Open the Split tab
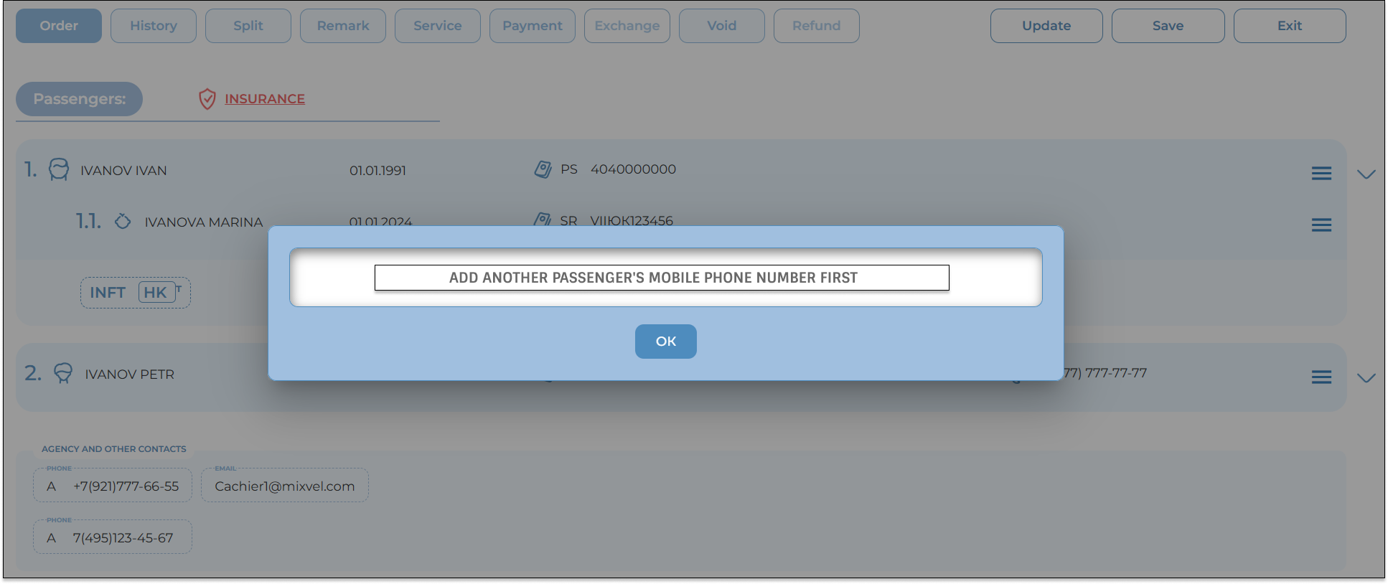1388x584 pixels. tap(248, 26)
